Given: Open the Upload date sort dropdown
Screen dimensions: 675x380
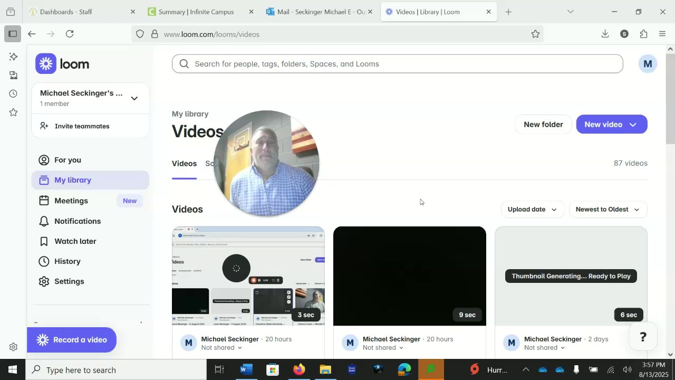Looking at the screenshot, I should 532,210.
